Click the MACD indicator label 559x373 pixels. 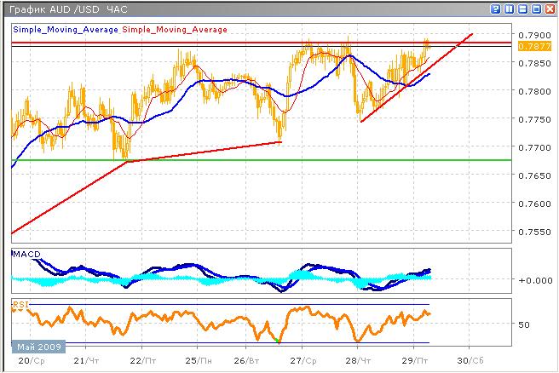(26, 255)
